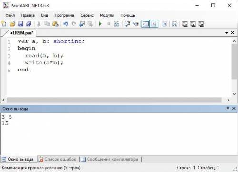Pin the Окно вывода panel
The height and width of the screenshot is (172, 238).
(228, 109)
